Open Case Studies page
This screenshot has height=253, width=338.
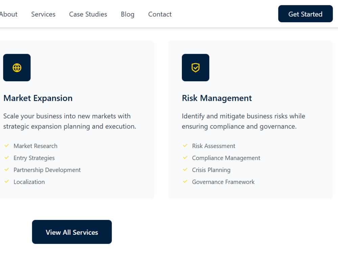pyautogui.click(x=88, y=14)
